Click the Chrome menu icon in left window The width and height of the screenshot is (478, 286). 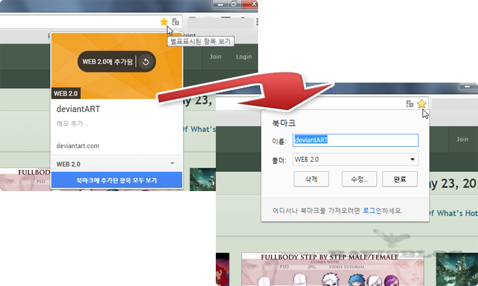tap(257, 22)
